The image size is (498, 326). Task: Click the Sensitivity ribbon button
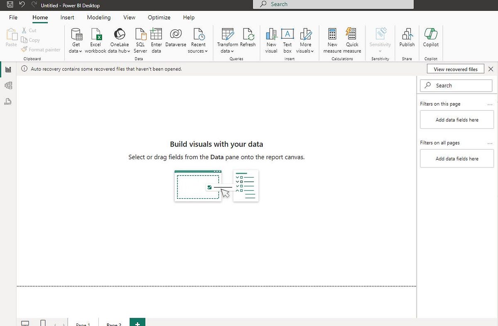[380, 41]
